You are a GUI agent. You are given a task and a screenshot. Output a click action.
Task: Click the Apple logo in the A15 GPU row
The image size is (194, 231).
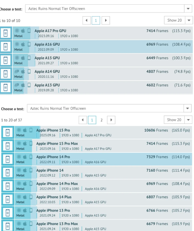pos(23,58)
